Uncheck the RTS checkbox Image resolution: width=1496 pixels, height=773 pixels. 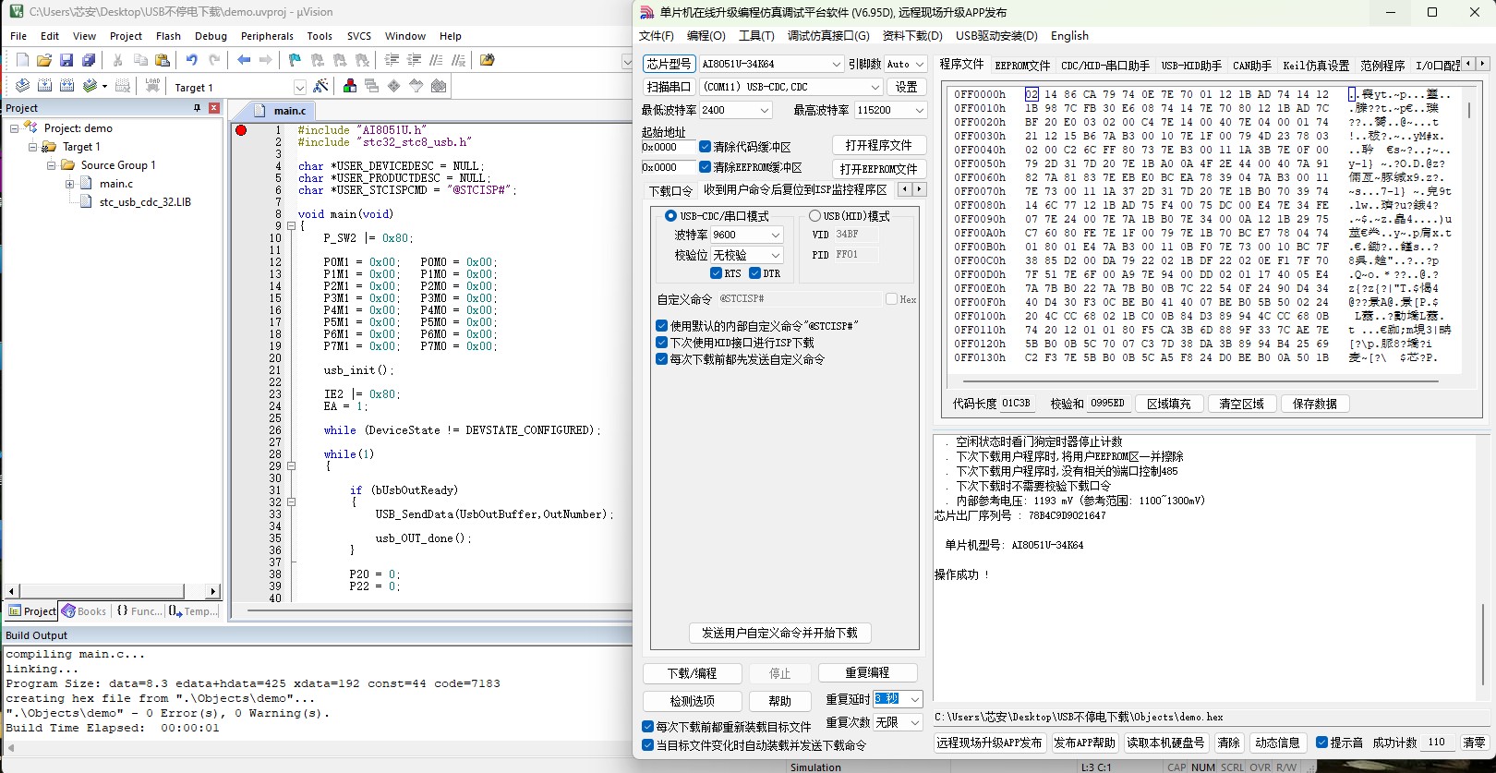(x=716, y=273)
